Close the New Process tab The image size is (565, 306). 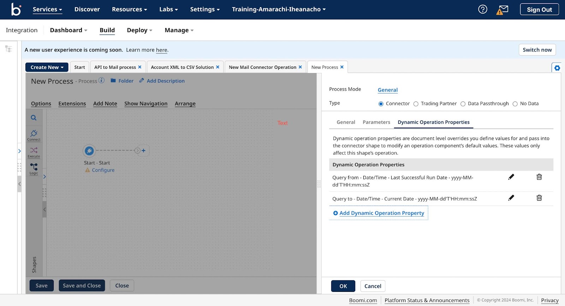coord(342,67)
